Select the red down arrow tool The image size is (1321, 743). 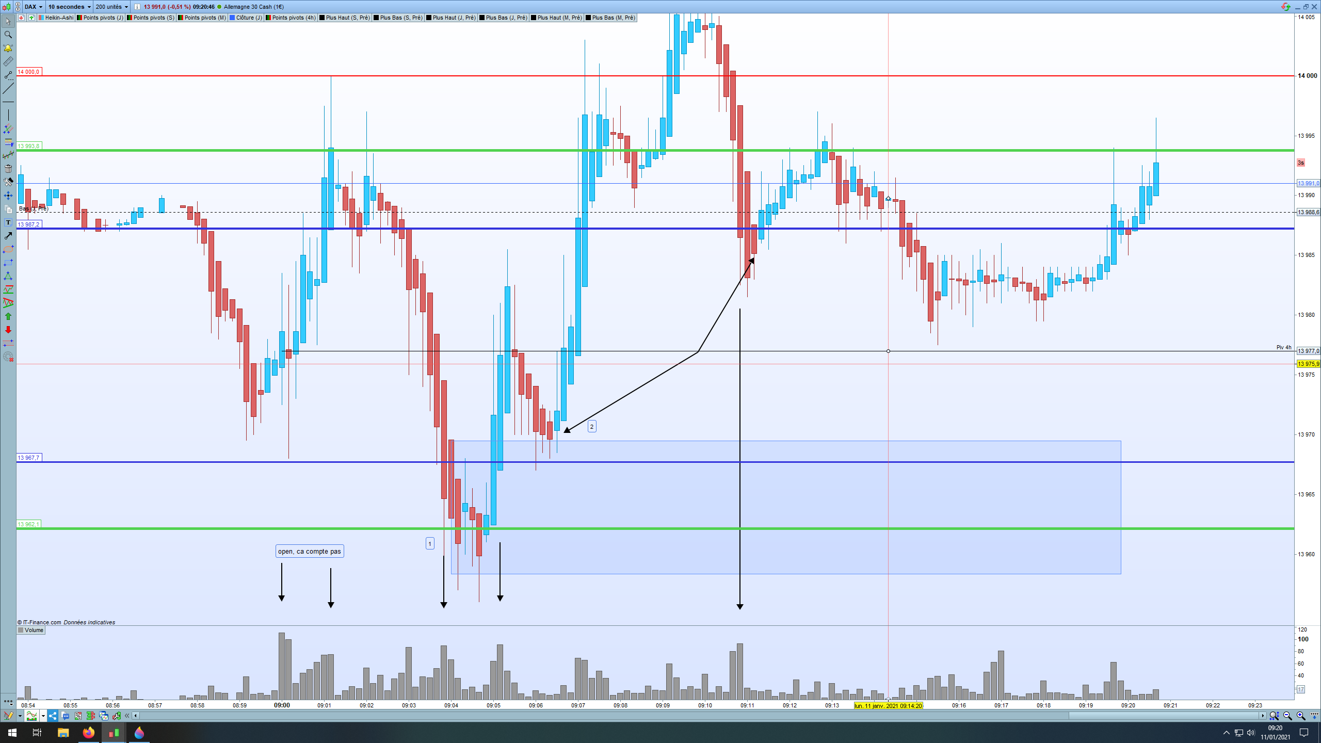8,330
